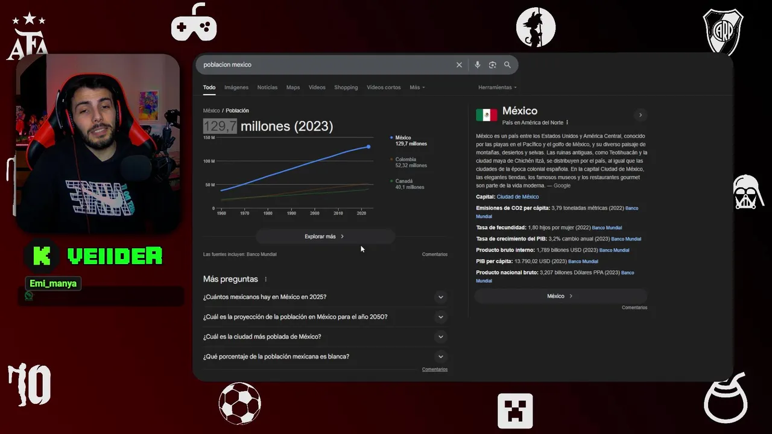Screen dimensions: 772x434
Task: Click the Darth Vader helmet icon
Action: pos(748,192)
